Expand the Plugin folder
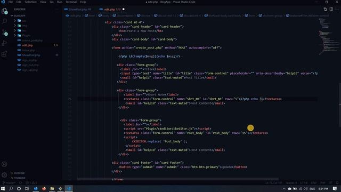341x192 pixels. (x=15, y=35)
